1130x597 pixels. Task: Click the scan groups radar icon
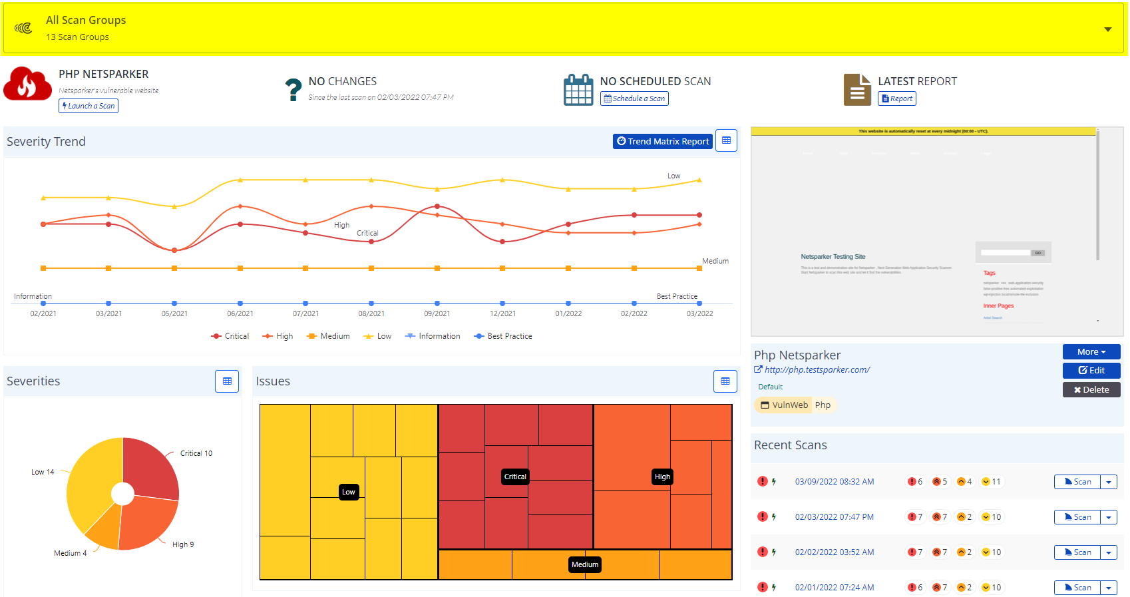[23, 28]
